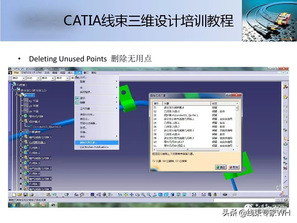
Task: Click the Print icon in bottom toolbar
Action: point(31,195)
